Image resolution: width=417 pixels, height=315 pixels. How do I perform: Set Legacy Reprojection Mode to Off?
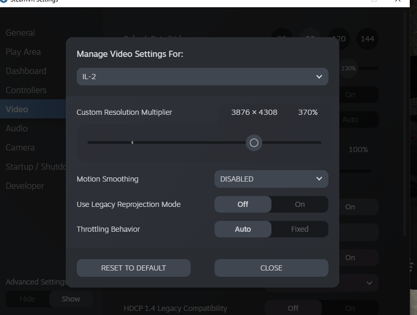tap(243, 204)
